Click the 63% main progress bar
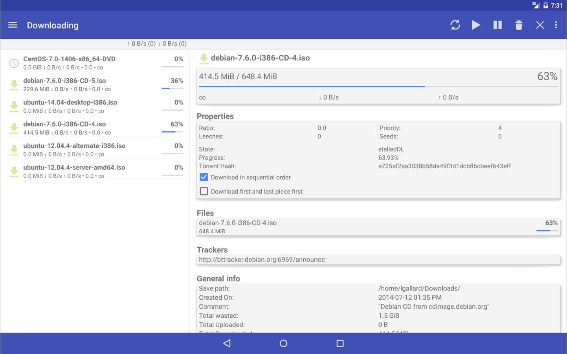The image size is (567, 354). 378,87
